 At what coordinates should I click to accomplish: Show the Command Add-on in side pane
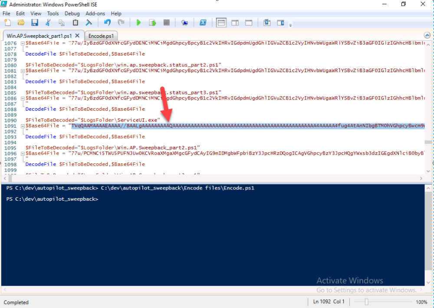pos(281,23)
